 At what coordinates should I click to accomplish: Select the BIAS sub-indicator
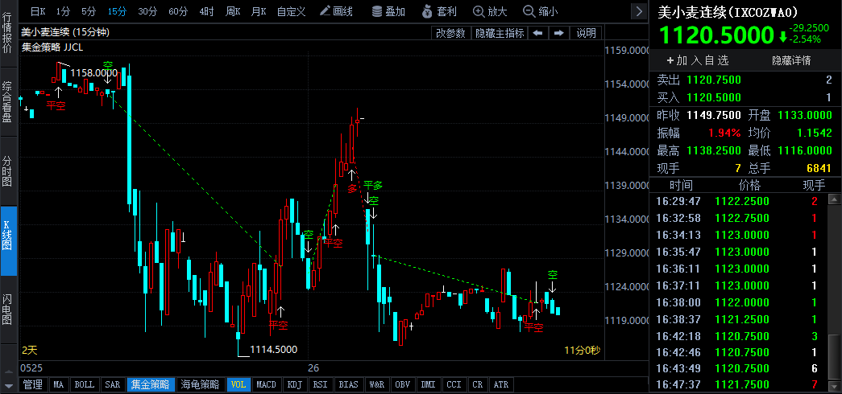(x=349, y=384)
